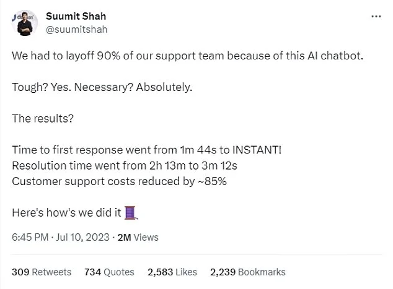Image resolution: width=393 pixels, height=289 pixels.
Task: Click the thread spool emoji
Action: click(130, 214)
